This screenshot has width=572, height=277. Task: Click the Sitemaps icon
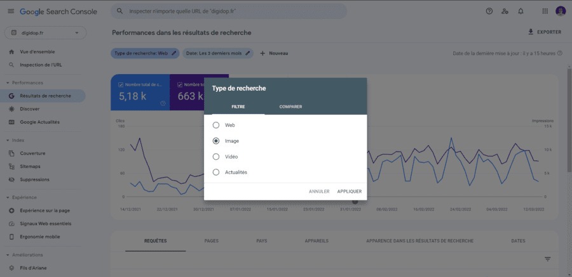tap(11, 166)
